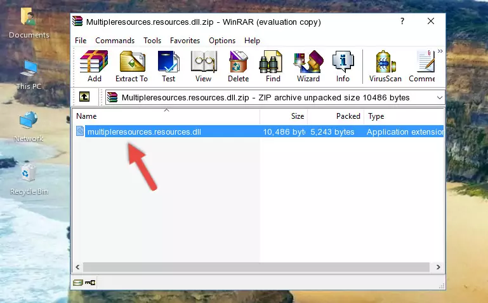Viewport: 488px width, 303px height.
Task: Sort by Type column header
Action: point(404,116)
